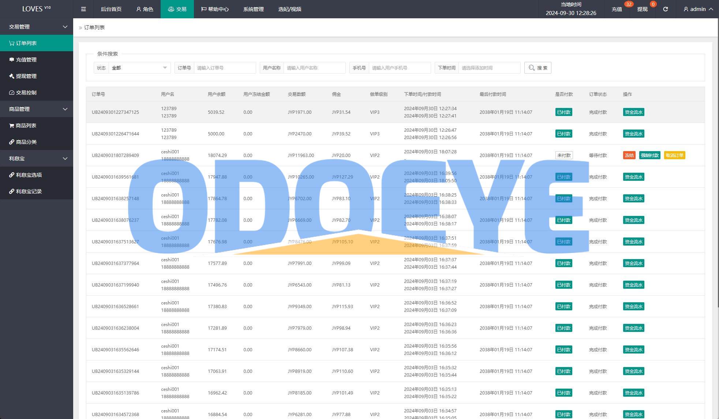Click 取消订单 for the pending order
This screenshot has height=419, width=719.
[x=674, y=155]
